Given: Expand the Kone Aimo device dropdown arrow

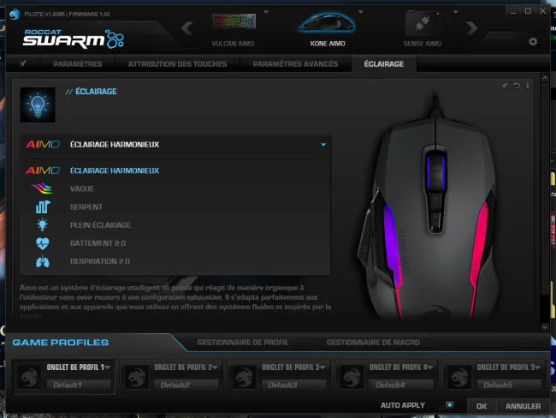Looking at the screenshot, I should [x=361, y=12].
